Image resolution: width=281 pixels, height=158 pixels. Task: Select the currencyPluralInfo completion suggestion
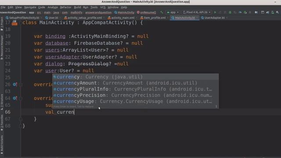(x=135, y=89)
